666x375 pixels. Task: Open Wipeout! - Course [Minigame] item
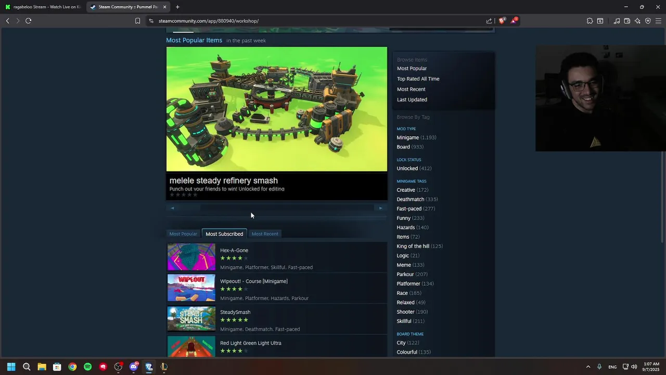[x=254, y=281]
